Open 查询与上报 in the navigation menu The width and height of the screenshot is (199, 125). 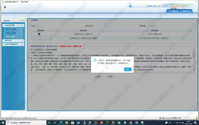coord(10,36)
